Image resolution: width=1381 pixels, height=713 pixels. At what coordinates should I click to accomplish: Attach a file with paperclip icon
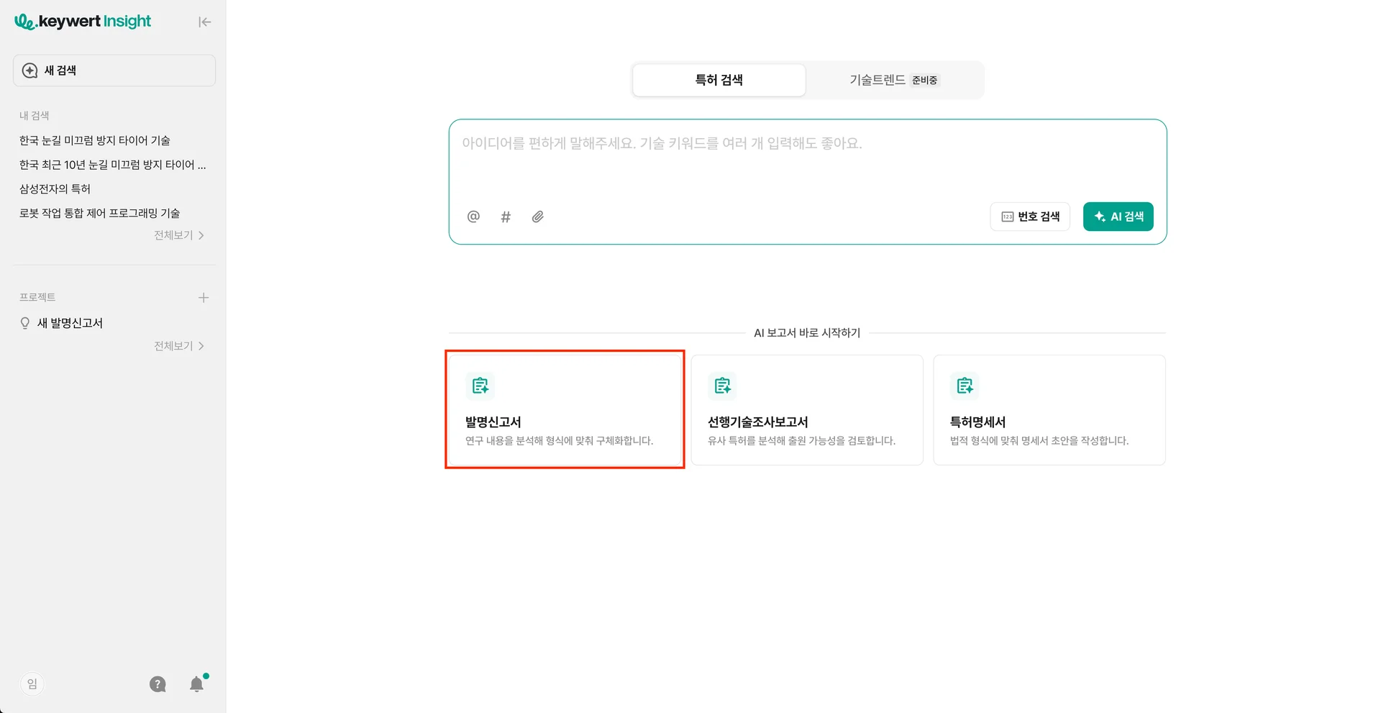coord(538,217)
